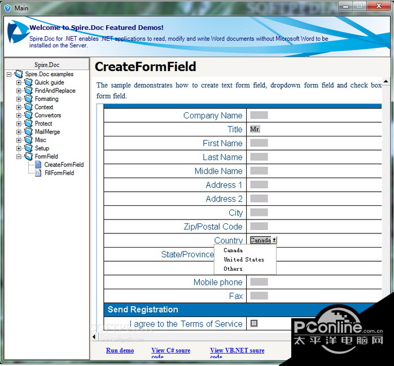Viewport: 394px width, 366px height.
Task: Close the Main window
Action: click(x=379, y=6)
